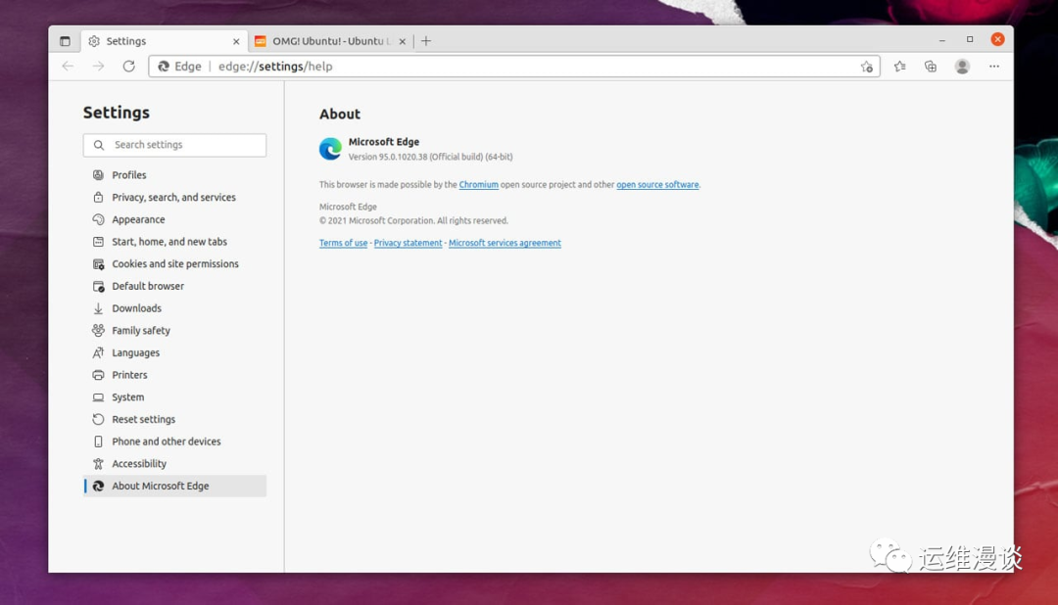Screen dimensions: 1058x605
Task: Open the Terms of use link
Action: pyautogui.click(x=342, y=243)
